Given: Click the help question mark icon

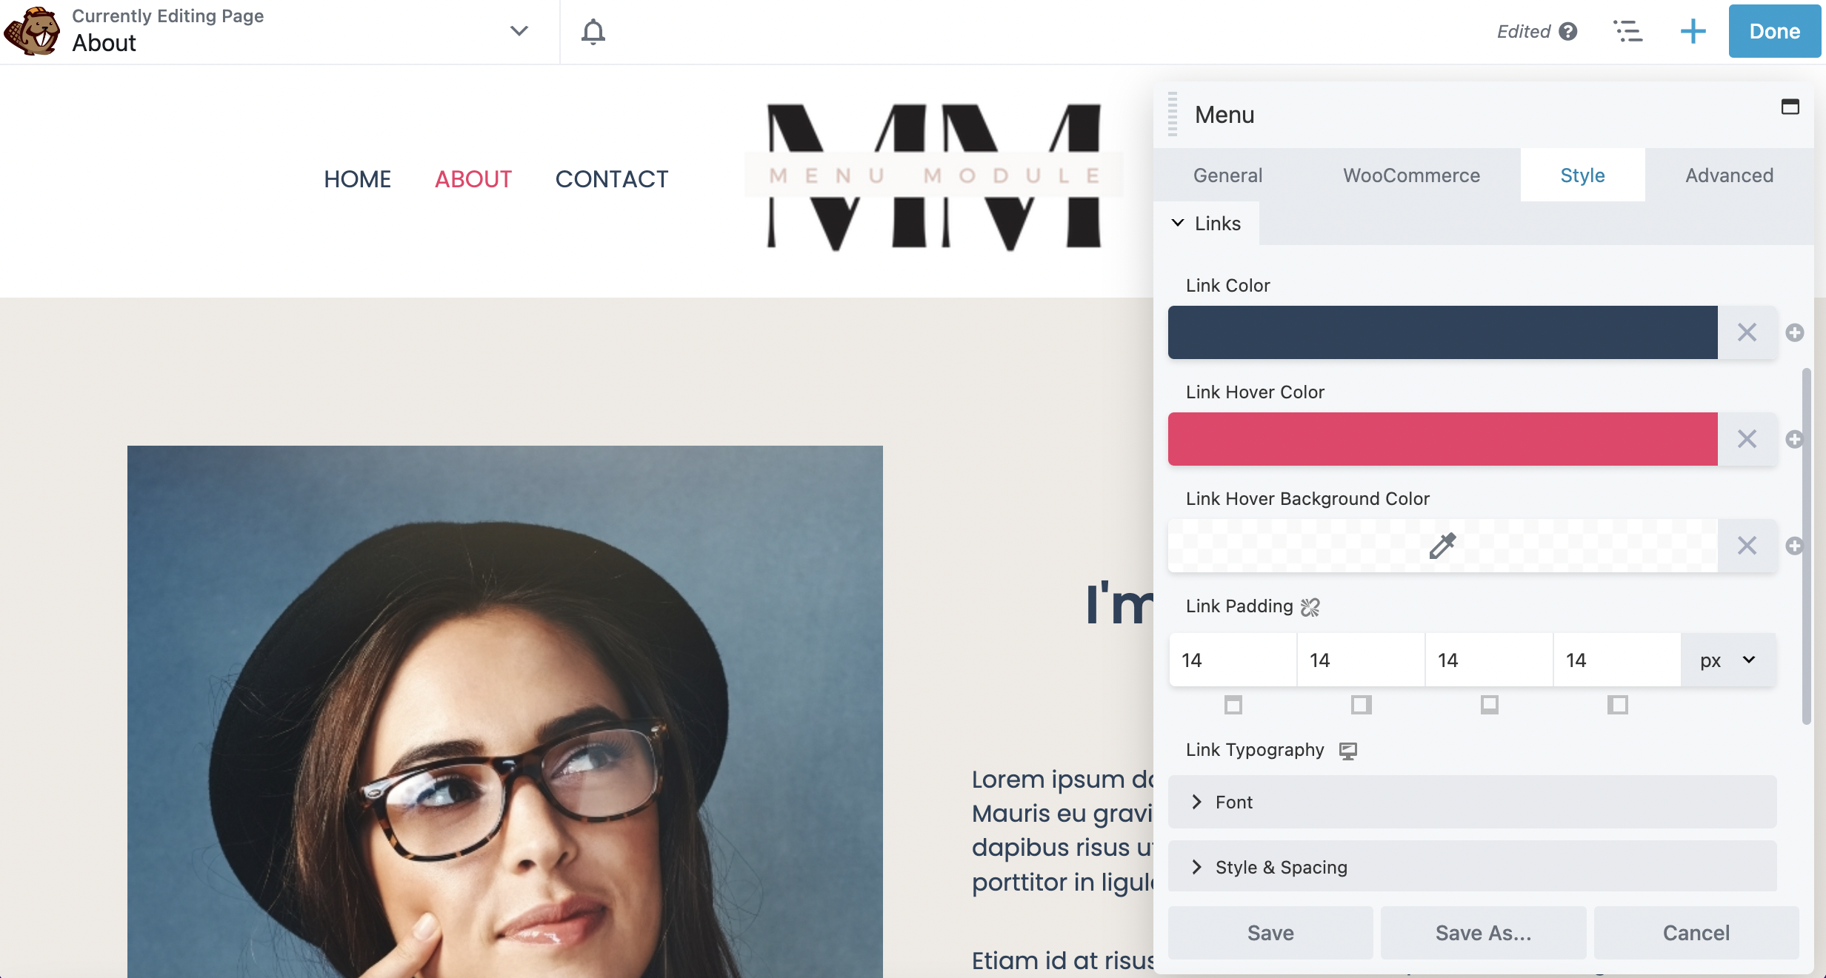Looking at the screenshot, I should [1569, 30].
